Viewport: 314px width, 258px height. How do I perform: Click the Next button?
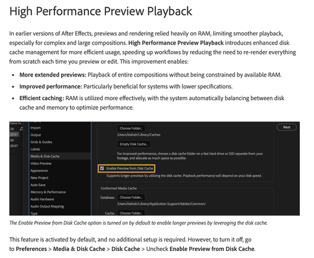click(287, 127)
